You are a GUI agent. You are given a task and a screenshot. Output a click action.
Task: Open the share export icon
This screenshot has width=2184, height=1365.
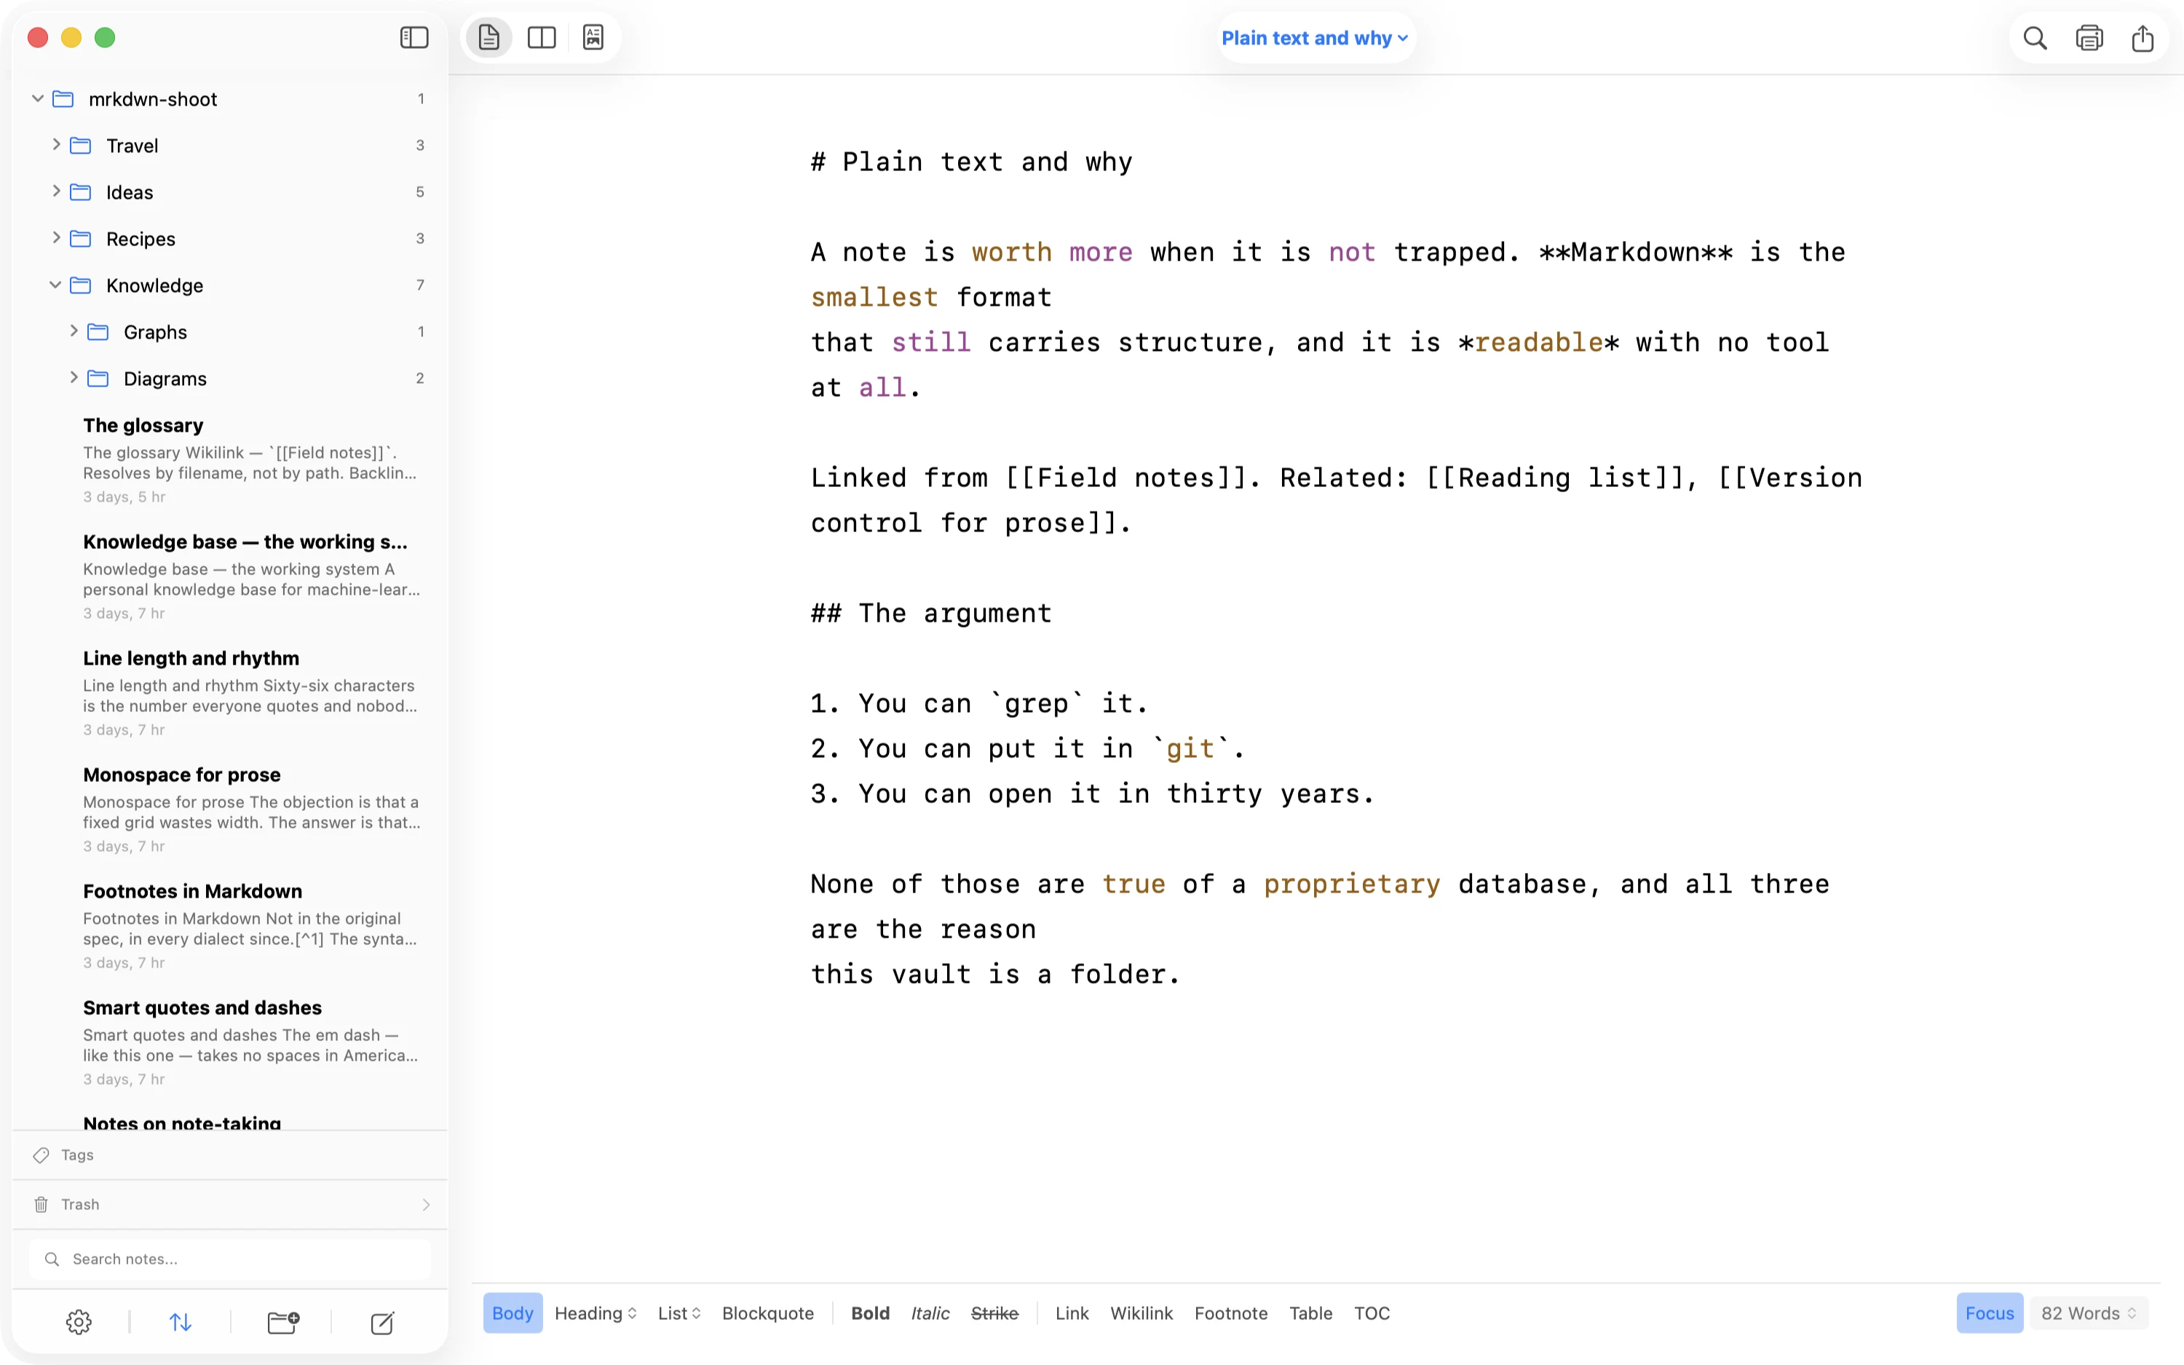pyautogui.click(x=2143, y=38)
